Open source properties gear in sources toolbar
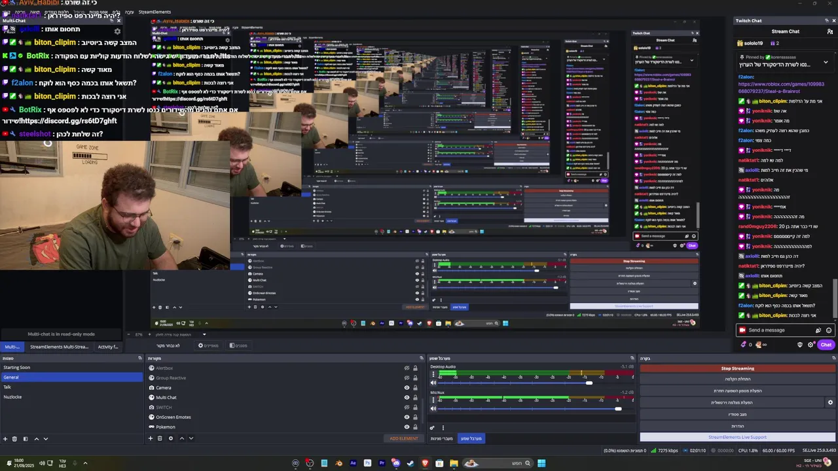 (x=171, y=438)
